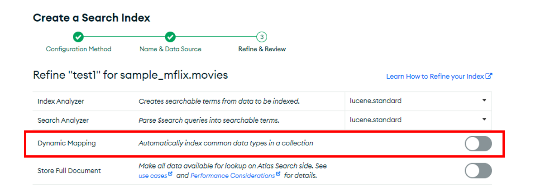Click the Configuration Method green checkmark step
Image resolution: width=536 pixels, height=192 pixels.
[78, 37]
